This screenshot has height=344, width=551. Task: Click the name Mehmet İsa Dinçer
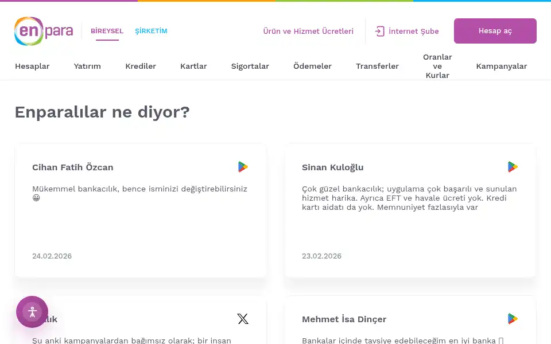(344, 319)
